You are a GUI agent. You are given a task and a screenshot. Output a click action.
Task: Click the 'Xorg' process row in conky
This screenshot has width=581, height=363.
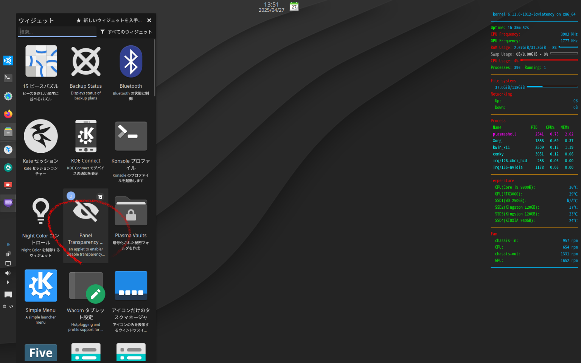point(533,141)
